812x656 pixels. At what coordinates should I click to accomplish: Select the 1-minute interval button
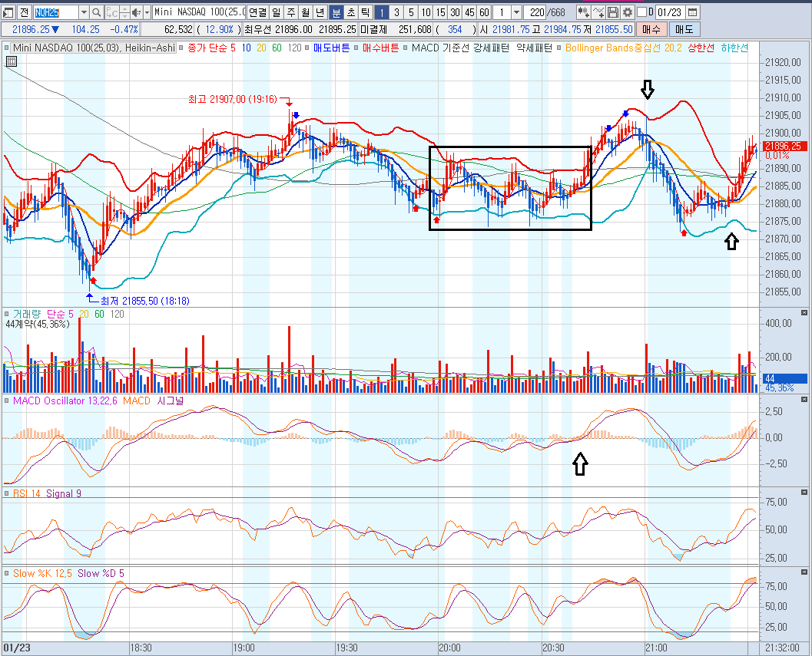point(382,12)
